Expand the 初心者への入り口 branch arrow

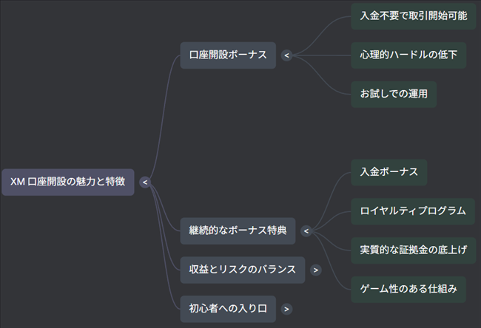[x=286, y=309]
